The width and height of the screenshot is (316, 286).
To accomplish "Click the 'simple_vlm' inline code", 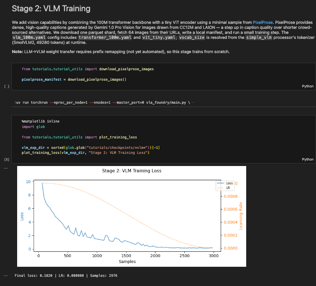I will pyautogui.click(x=259, y=38).
